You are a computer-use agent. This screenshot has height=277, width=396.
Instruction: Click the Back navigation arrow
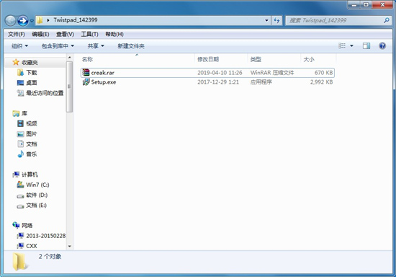point(11,20)
